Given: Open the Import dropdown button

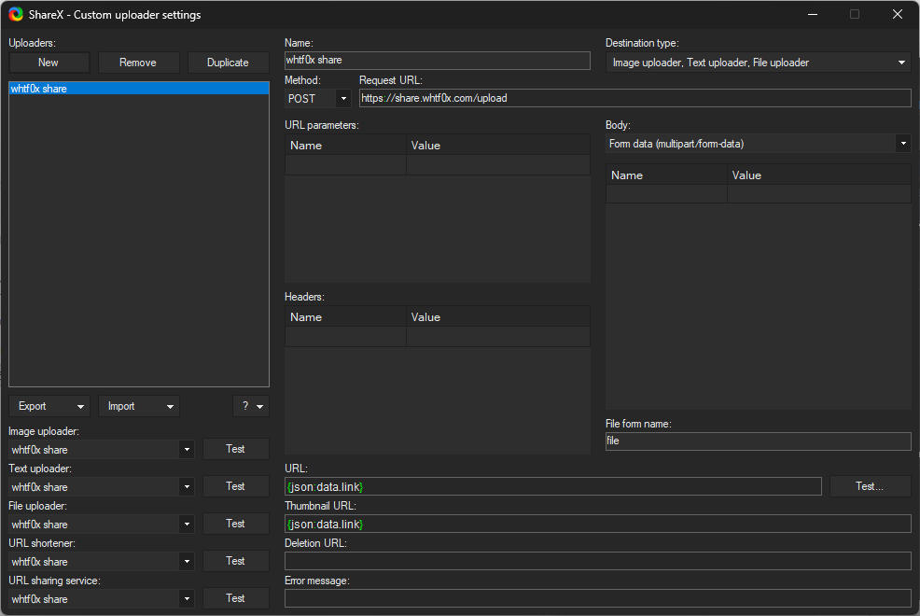Looking at the screenshot, I should [x=138, y=406].
